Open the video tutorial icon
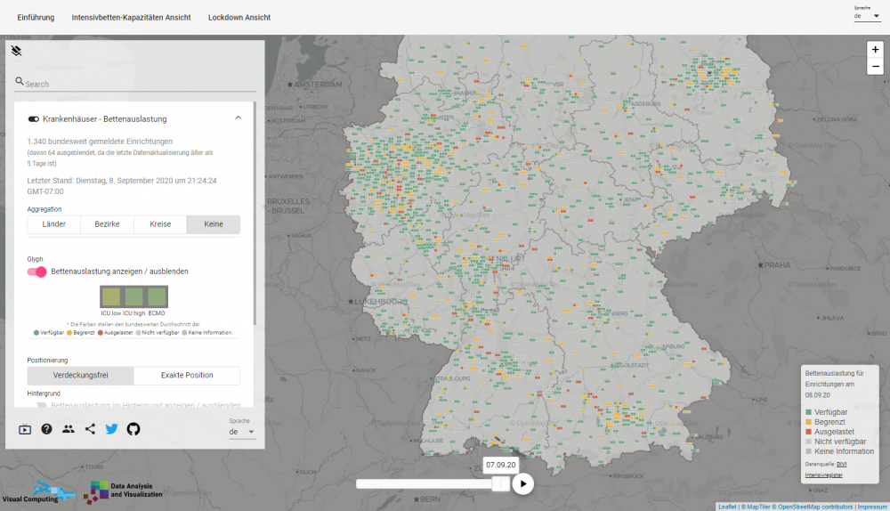 (x=25, y=429)
